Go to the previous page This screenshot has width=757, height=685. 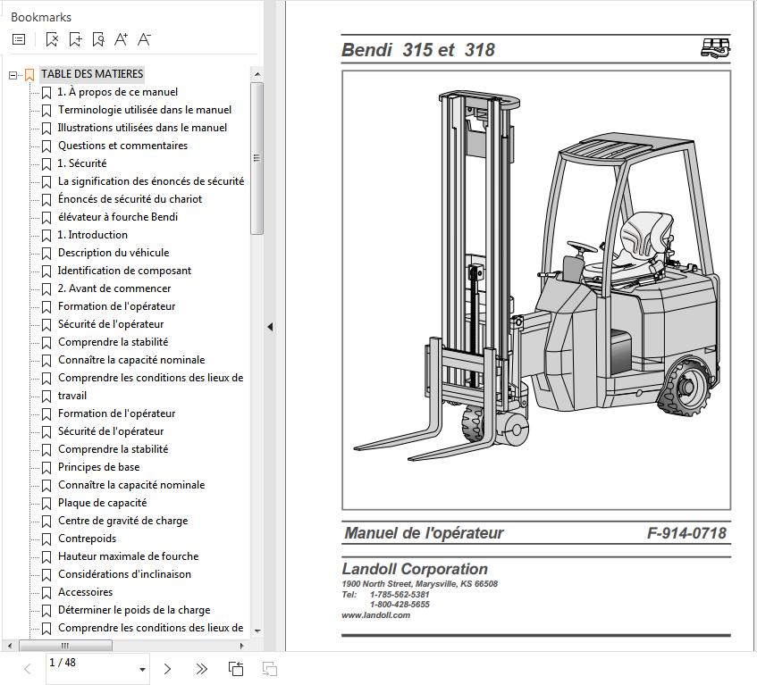28,669
